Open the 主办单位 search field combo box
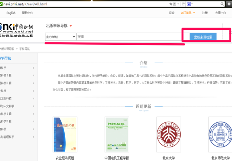Screen dimensions: 232x161 point(60,37)
